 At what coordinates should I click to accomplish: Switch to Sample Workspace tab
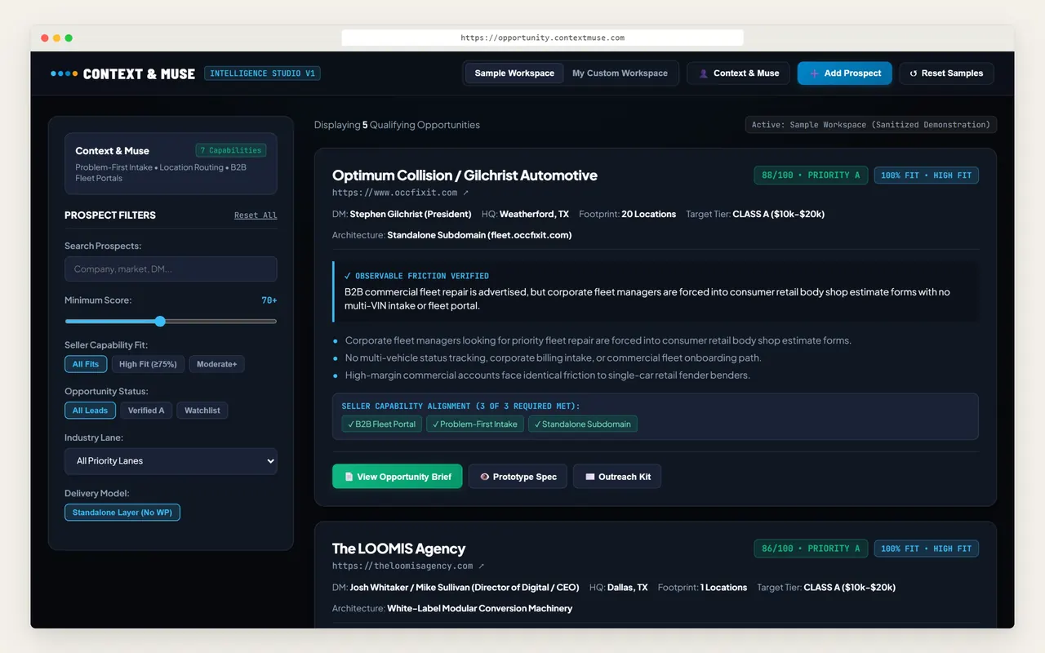514,73
